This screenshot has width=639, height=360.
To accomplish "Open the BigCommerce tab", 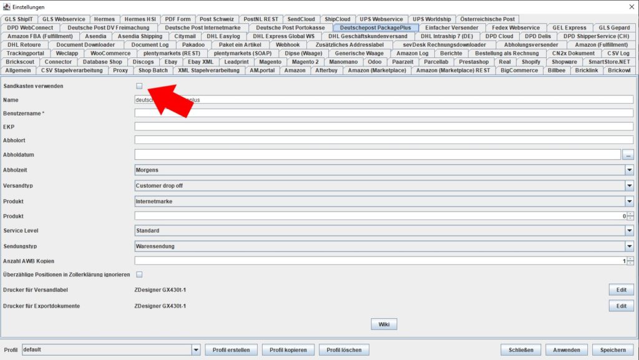I will tap(519, 71).
